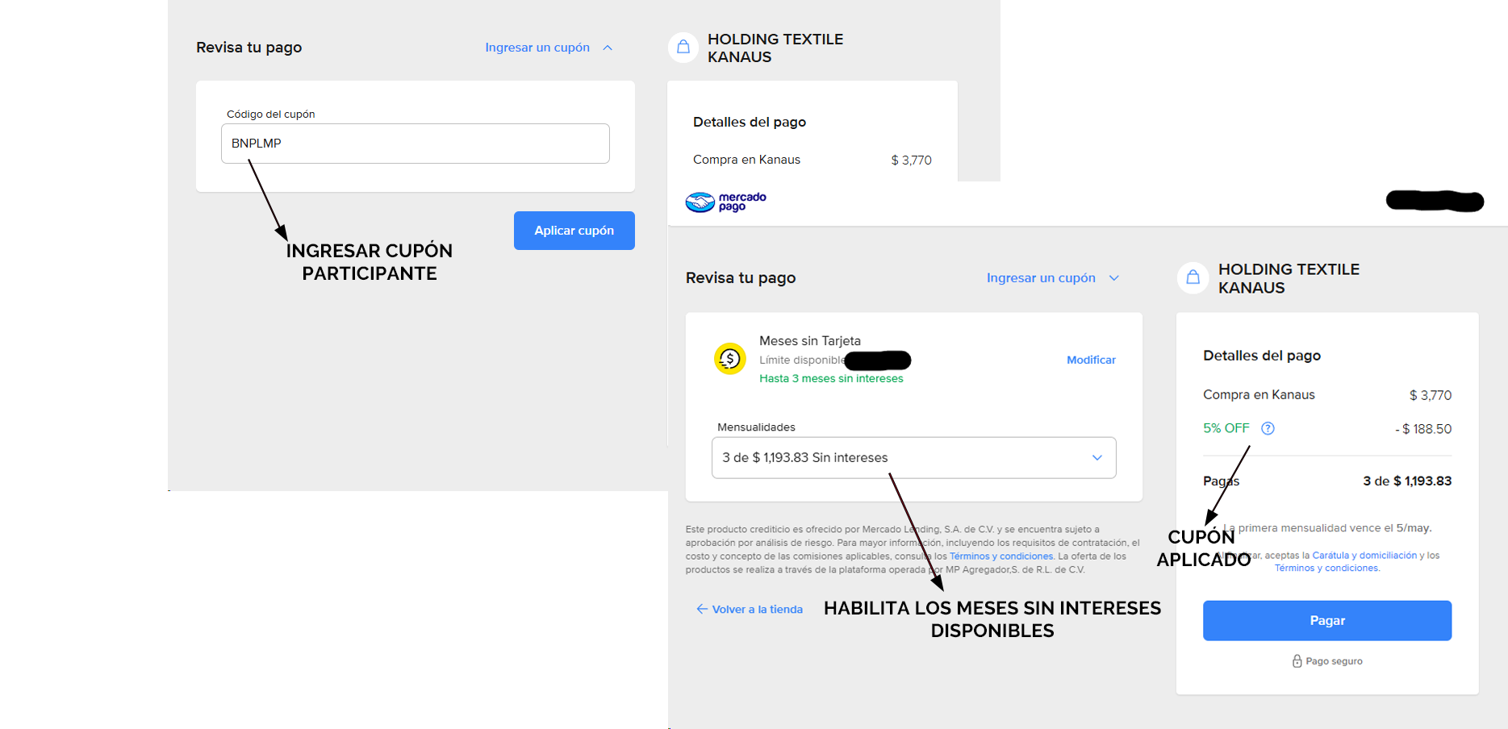Image resolution: width=1508 pixels, height=729 pixels.
Task: Click inside the Código del cupón field
Action: click(415, 144)
